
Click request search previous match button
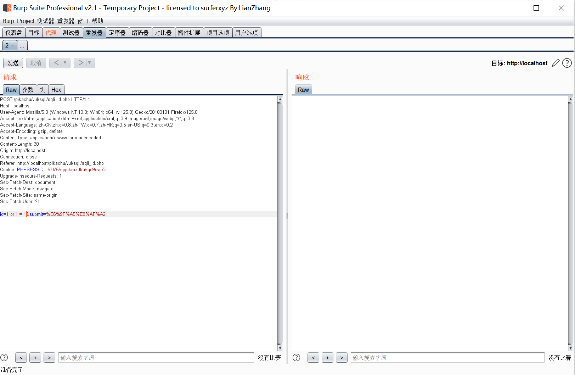[x=21, y=358]
